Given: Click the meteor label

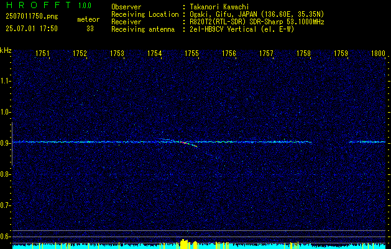Looking at the screenshot, I should (88, 19).
